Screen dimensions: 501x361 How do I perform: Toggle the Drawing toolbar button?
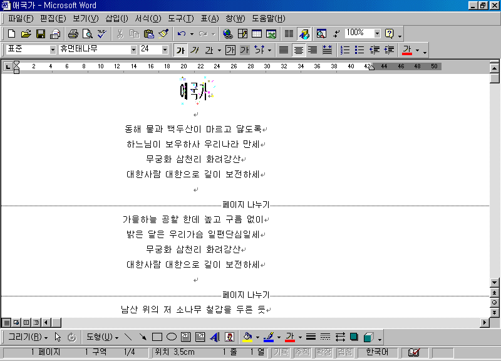tap(304, 34)
